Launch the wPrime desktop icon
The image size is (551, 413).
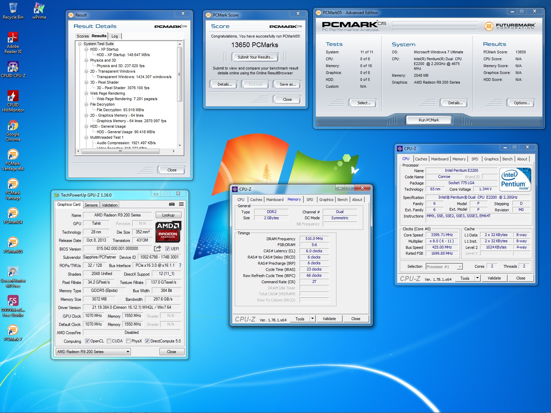pyautogui.click(x=39, y=11)
